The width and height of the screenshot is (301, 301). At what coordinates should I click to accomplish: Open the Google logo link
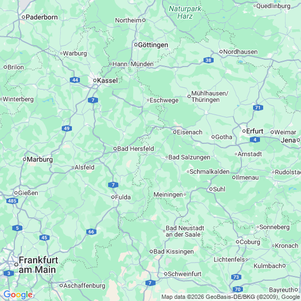tap(18, 295)
